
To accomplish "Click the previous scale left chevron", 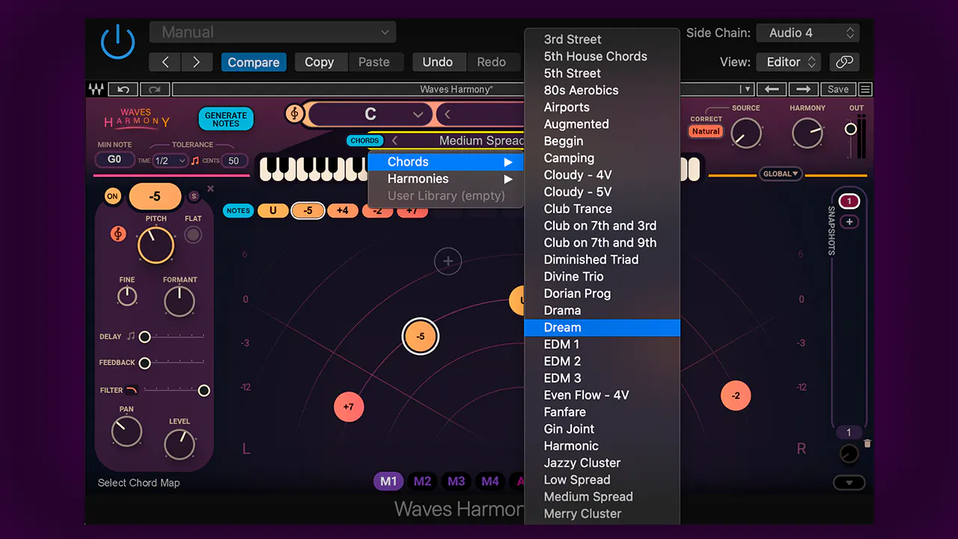I will (x=448, y=115).
